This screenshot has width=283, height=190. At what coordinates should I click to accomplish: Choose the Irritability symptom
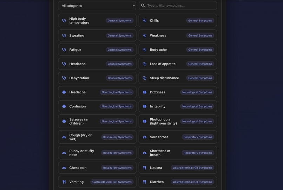click(x=178, y=106)
